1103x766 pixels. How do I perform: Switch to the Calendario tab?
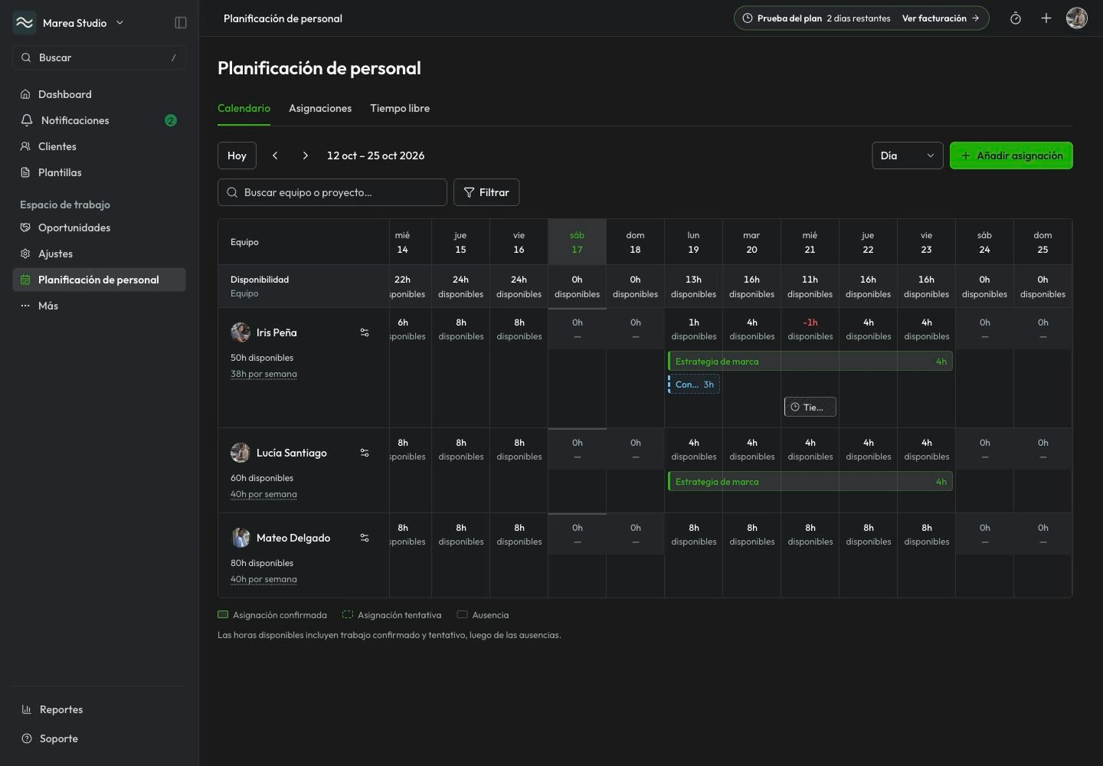point(244,109)
